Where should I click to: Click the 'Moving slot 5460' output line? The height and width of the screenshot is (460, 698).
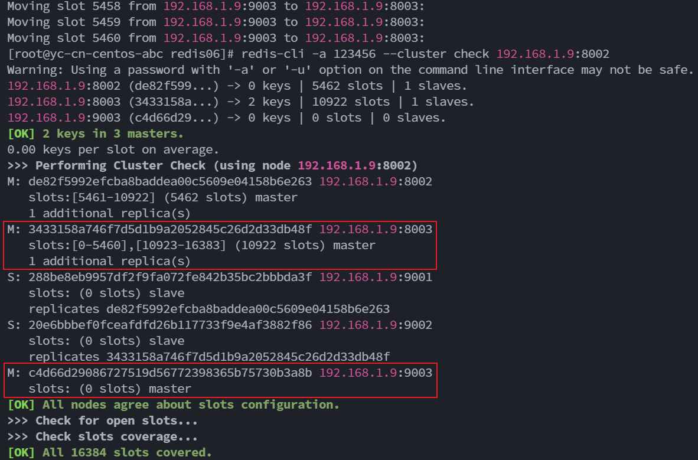point(216,38)
